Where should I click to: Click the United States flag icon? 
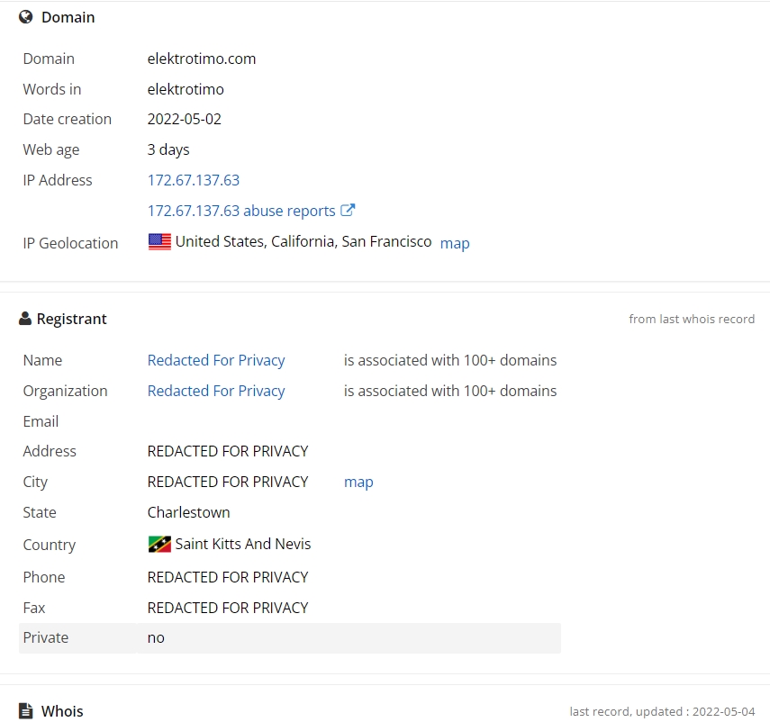pyautogui.click(x=159, y=241)
